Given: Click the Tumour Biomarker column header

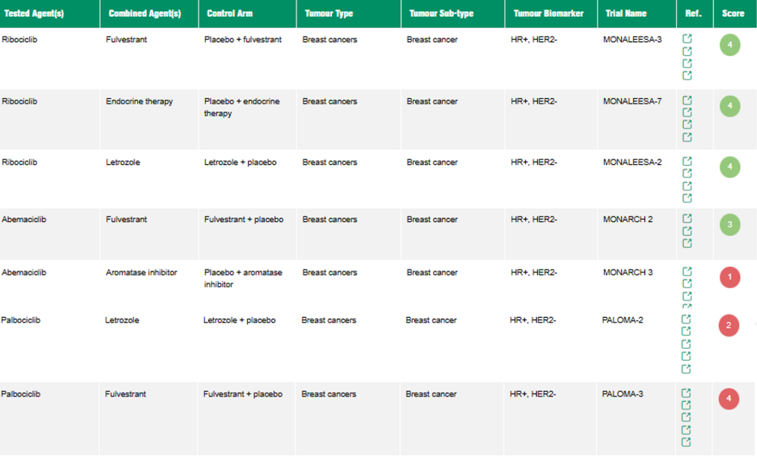Looking at the screenshot, I should click(x=548, y=13).
